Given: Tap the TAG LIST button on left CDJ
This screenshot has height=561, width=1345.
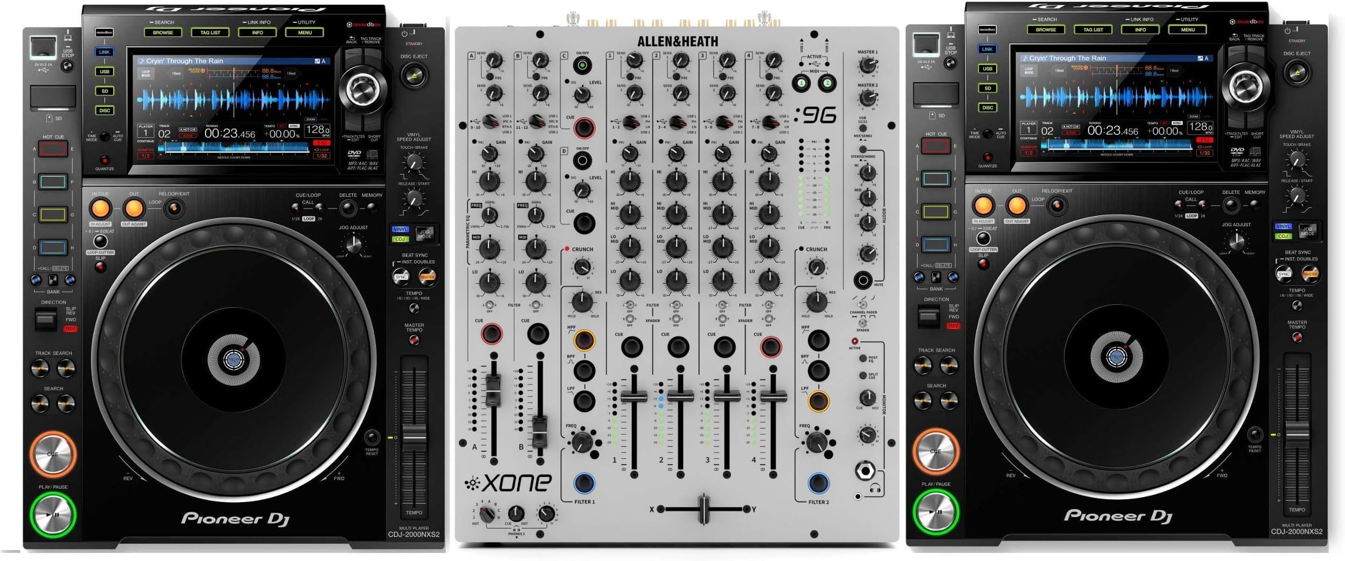Looking at the screenshot, I should (210, 33).
